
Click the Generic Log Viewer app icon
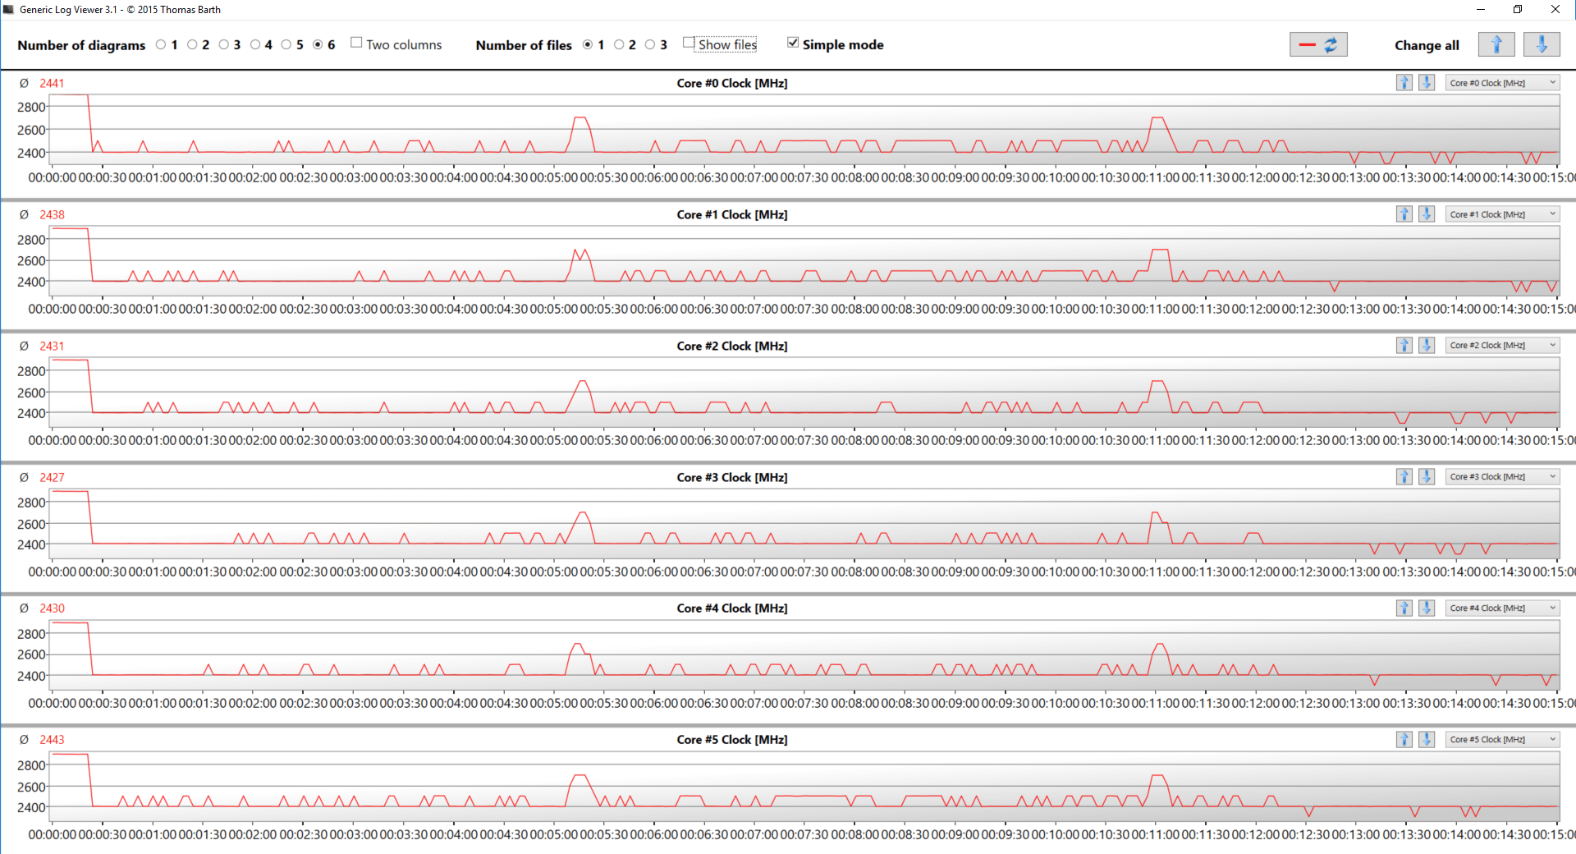tap(9, 9)
